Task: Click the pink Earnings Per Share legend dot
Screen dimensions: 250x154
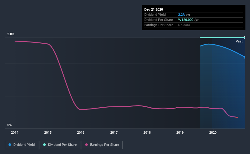Action: 86,145
